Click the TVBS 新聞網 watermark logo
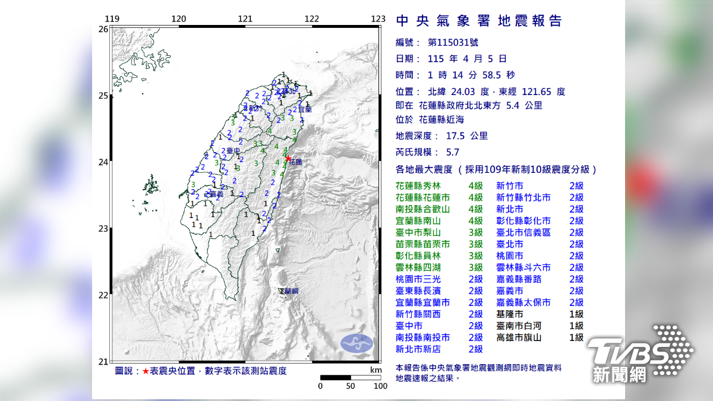Screen dimensions: 713x401 (640, 353)
